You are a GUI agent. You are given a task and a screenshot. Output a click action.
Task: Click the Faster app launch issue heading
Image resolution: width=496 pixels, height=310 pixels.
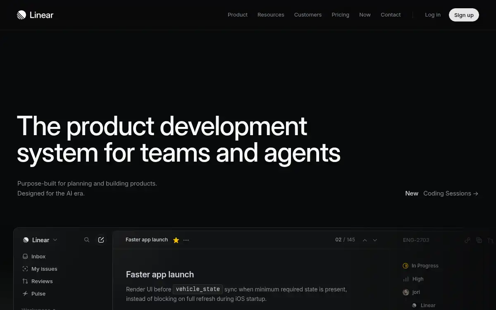(x=160, y=274)
